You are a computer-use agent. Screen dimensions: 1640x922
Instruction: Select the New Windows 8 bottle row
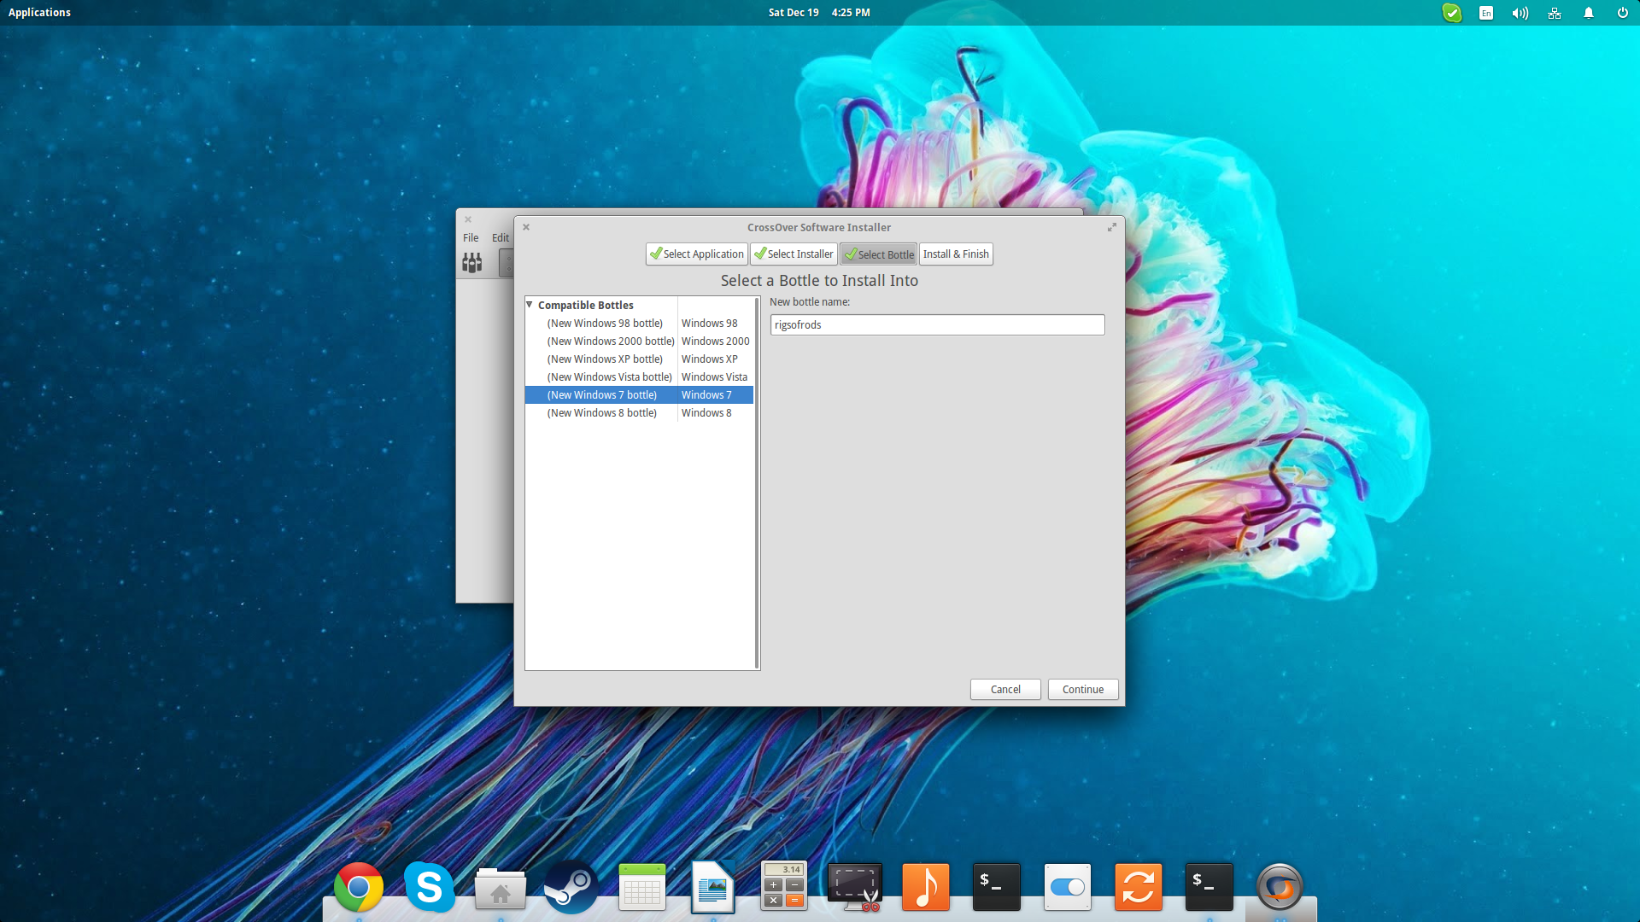point(639,413)
